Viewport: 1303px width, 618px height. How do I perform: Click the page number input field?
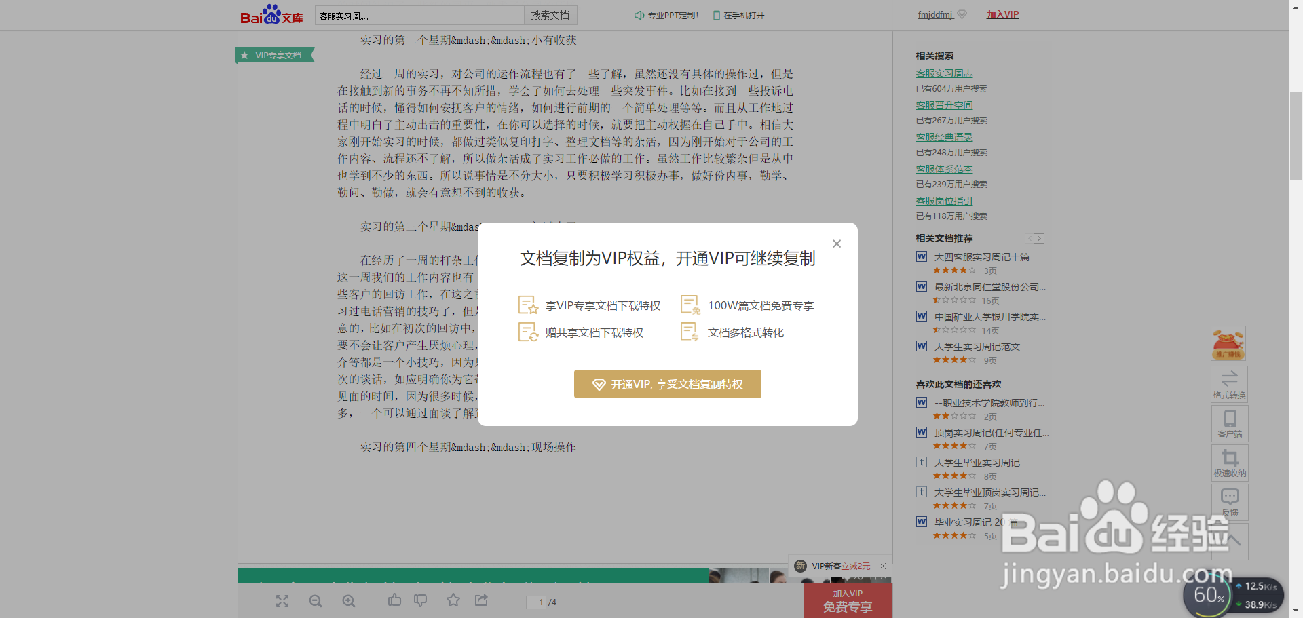pos(538,602)
